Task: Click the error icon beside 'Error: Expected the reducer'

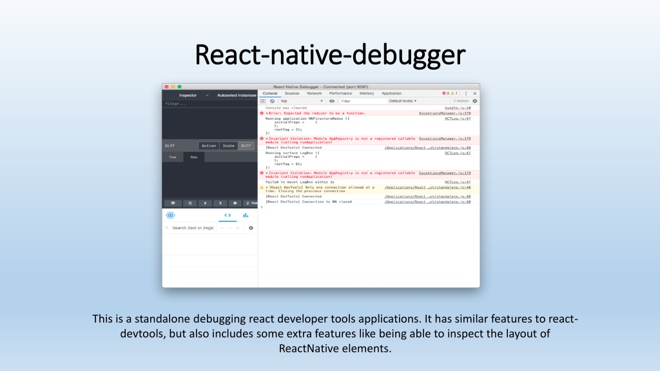Action: (x=262, y=113)
